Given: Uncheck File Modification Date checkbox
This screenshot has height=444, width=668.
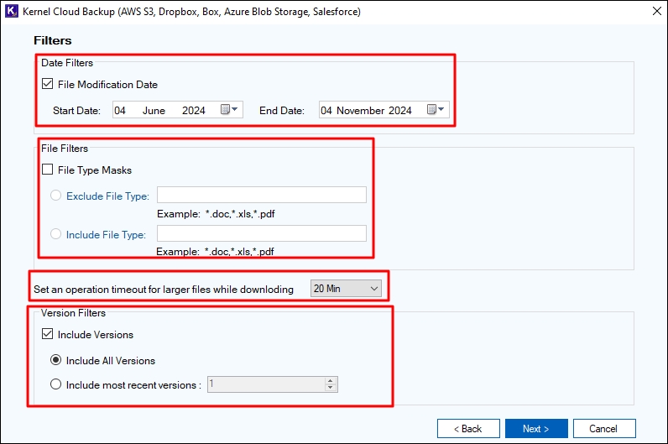Looking at the screenshot, I should coord(47,84).
